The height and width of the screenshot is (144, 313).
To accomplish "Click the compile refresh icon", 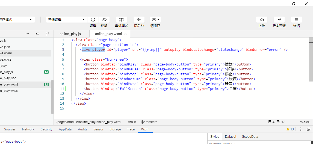I will pos(93,20).
